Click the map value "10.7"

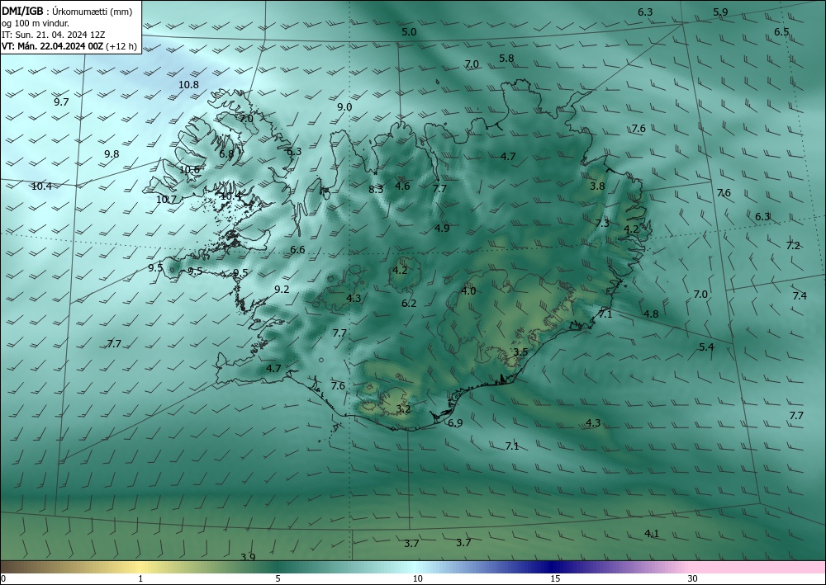click(165, 200)
